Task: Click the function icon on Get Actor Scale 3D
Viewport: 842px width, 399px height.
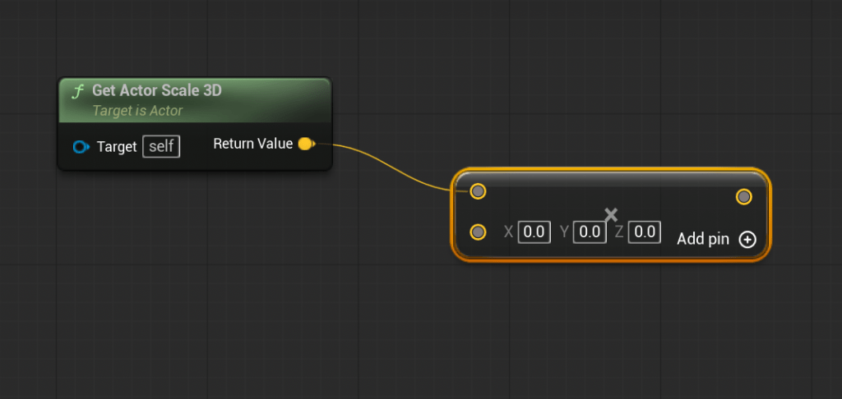Action: [x=78, y=91]
